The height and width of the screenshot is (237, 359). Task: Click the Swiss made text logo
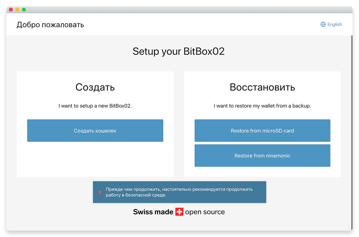pyautogui.click(x=153, y=212)
